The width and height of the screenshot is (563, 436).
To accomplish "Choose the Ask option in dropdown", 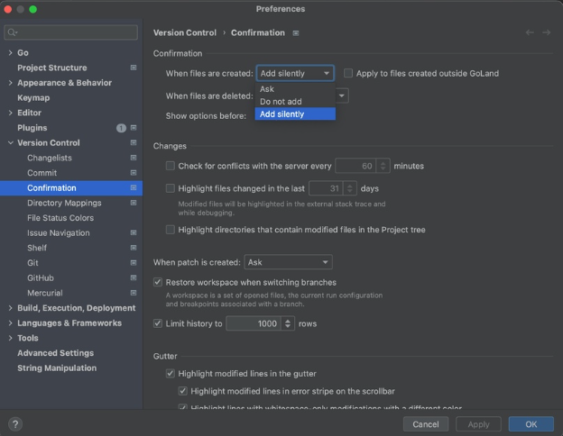I will 267,89.
